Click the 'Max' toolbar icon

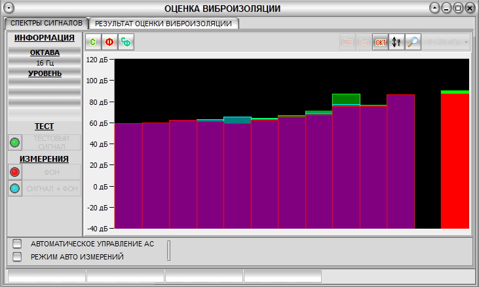(348, 43)
